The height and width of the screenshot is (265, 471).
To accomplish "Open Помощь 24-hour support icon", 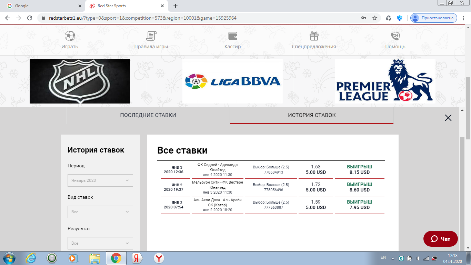I will (395, 36).
